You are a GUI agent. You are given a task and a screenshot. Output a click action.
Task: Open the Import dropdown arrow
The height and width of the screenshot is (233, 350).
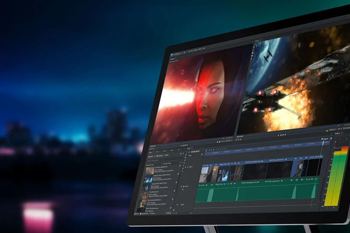pyautogui.click(x=155, y=156)
